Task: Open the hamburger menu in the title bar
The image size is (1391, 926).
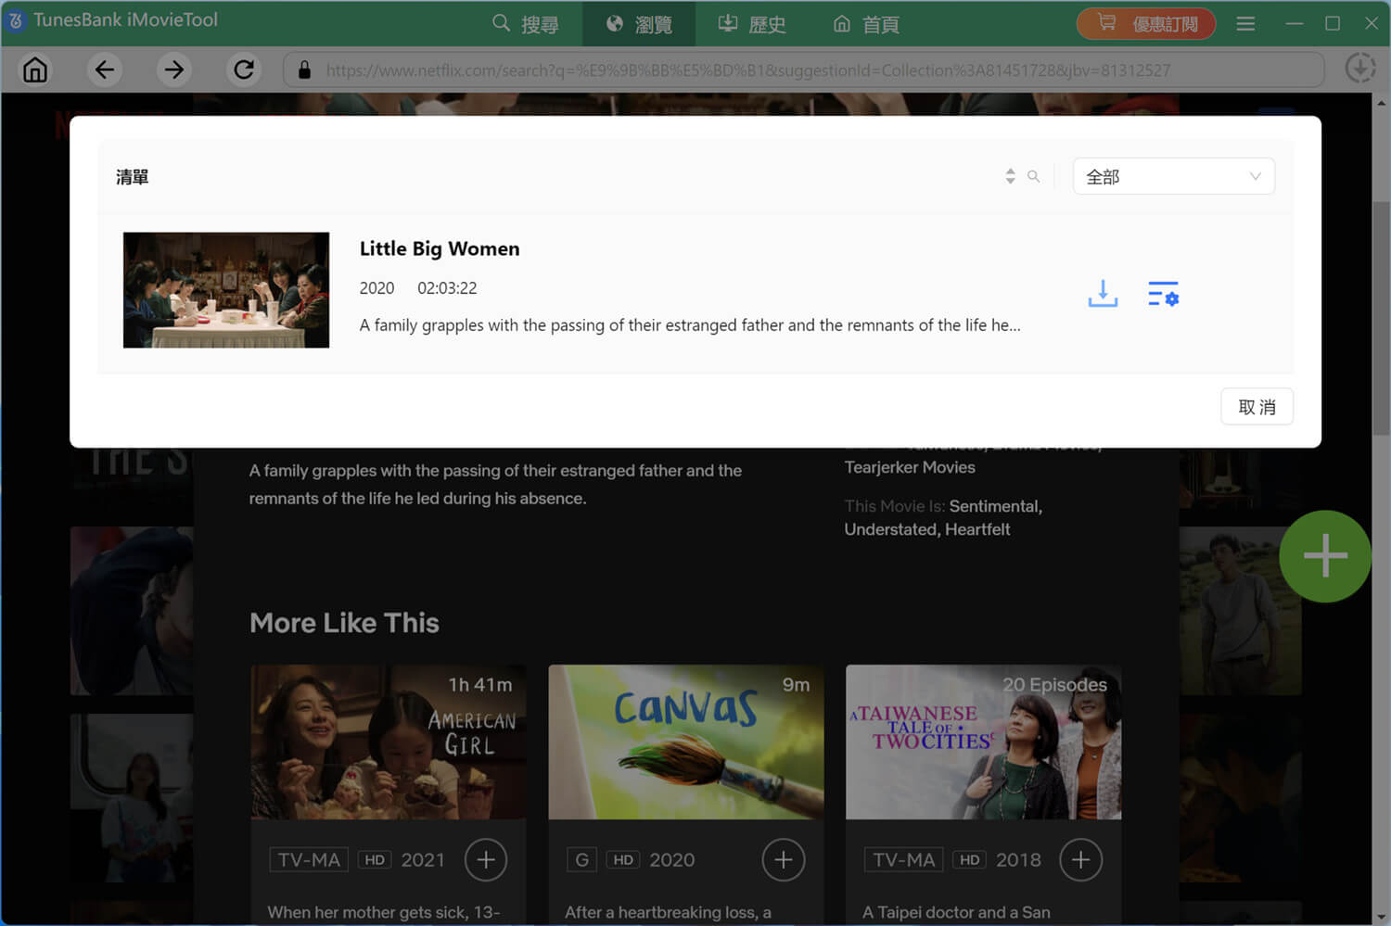Action: (1245, 24)
